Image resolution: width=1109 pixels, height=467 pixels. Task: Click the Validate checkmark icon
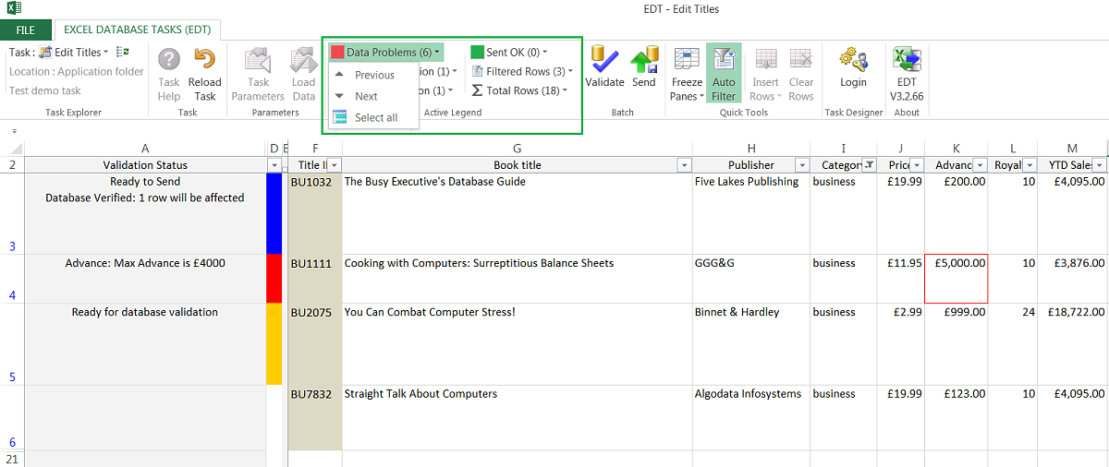coord(604,61)
